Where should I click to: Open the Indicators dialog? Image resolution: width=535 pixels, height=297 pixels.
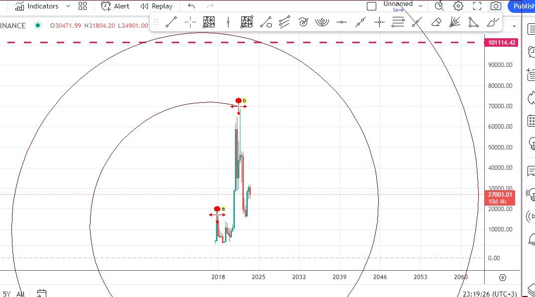tap(37, 6)
